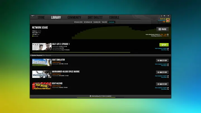The width and height of the screenshot is (201, 113).
Task: Select the LIBRARY tab
Action: point(56,18)
